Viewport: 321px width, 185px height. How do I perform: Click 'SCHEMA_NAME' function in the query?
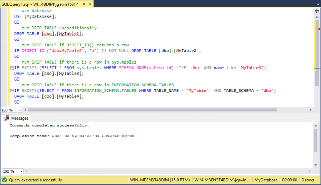click(133, 68)
